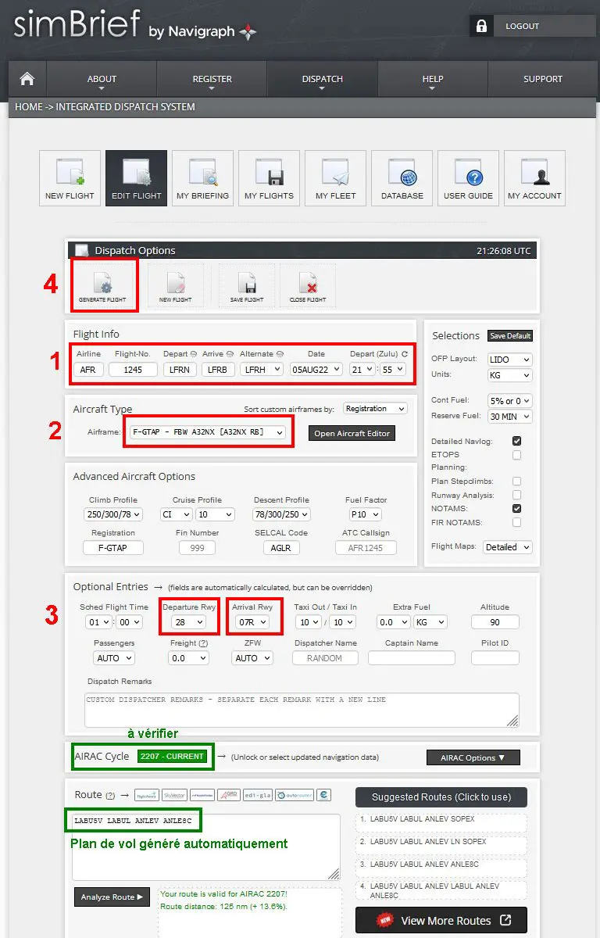Click Open Aircraft Editor button
The width and height of the screenshot is (600, 938).
pyautogui.click(x=351, y=433)
